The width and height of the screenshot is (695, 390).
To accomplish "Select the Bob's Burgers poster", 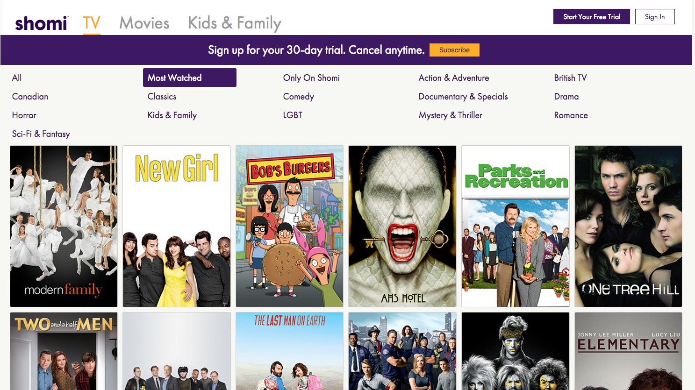I will click(290, 226).
